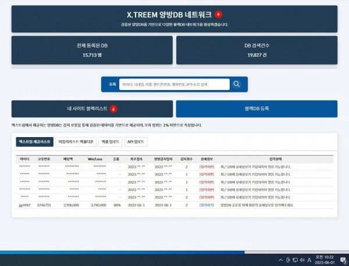Click the 배팅액 column header
This screenshot has width=349, height=266.
click(x=68, y=159)
